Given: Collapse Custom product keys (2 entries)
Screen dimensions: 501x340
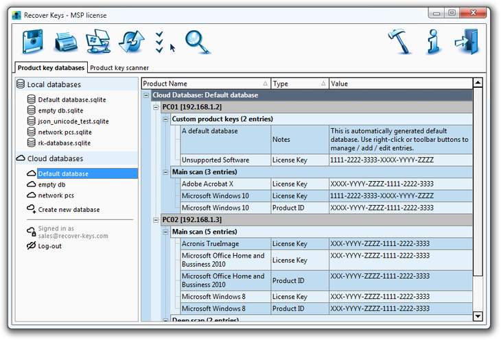Looking at the screenshot, I should [165, 119].
